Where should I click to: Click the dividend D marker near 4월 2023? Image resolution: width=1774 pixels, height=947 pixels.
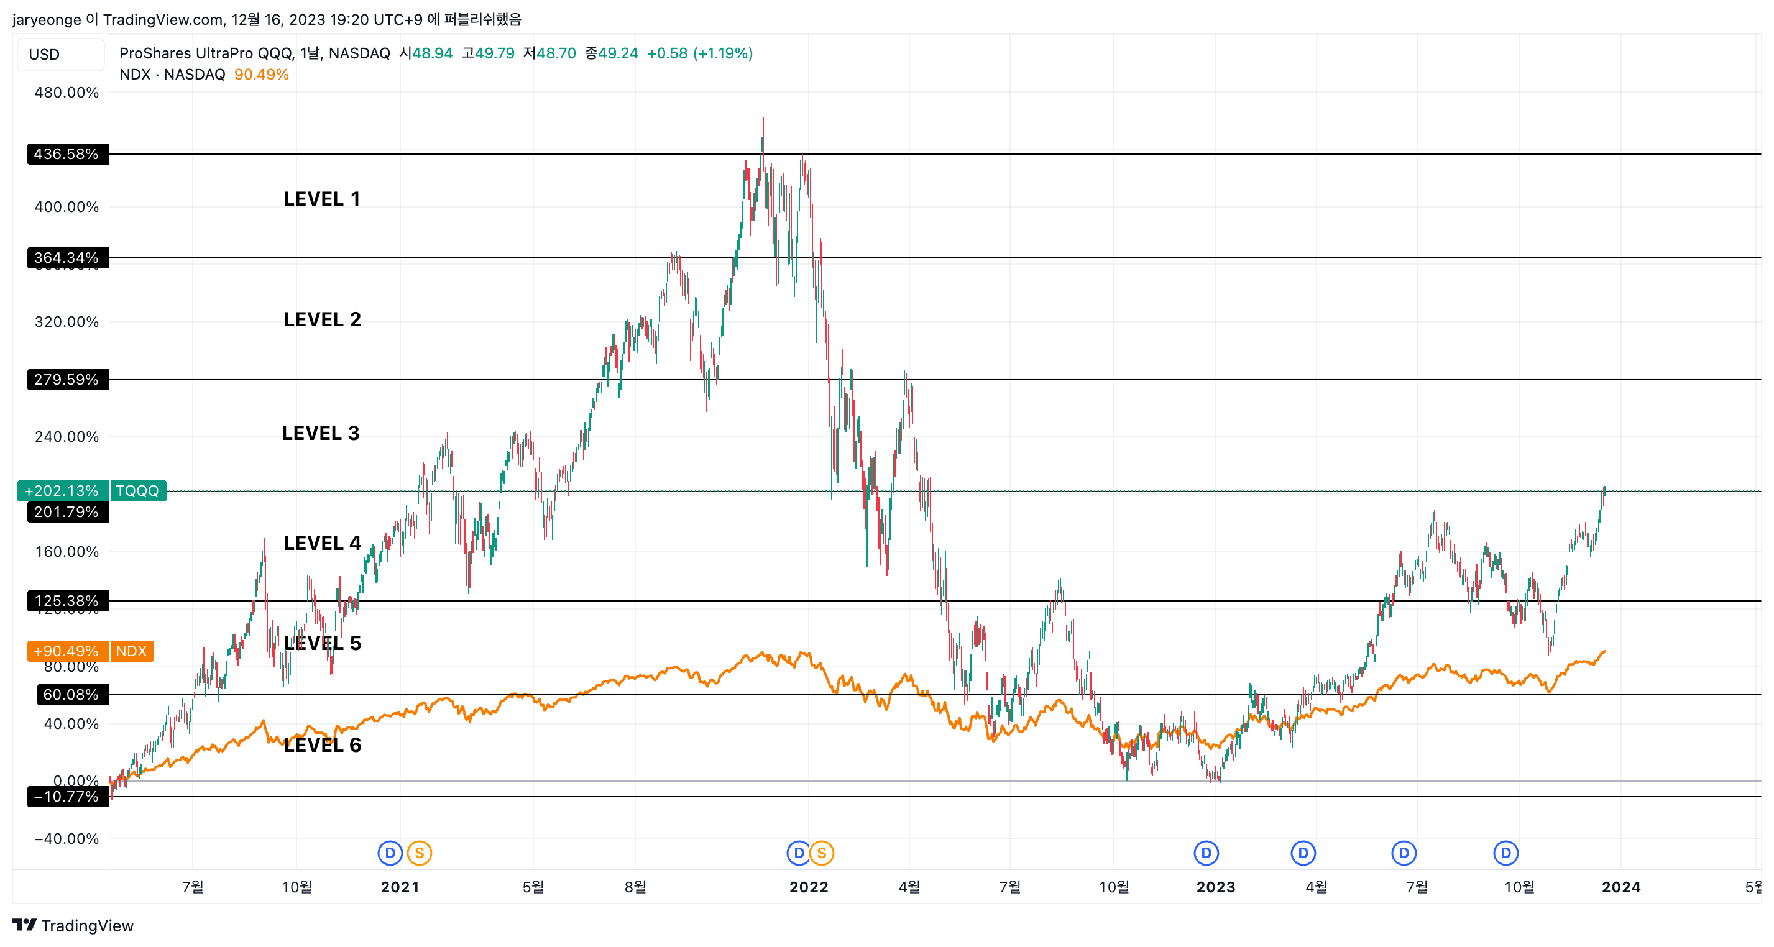click(x=1303, y=853)
